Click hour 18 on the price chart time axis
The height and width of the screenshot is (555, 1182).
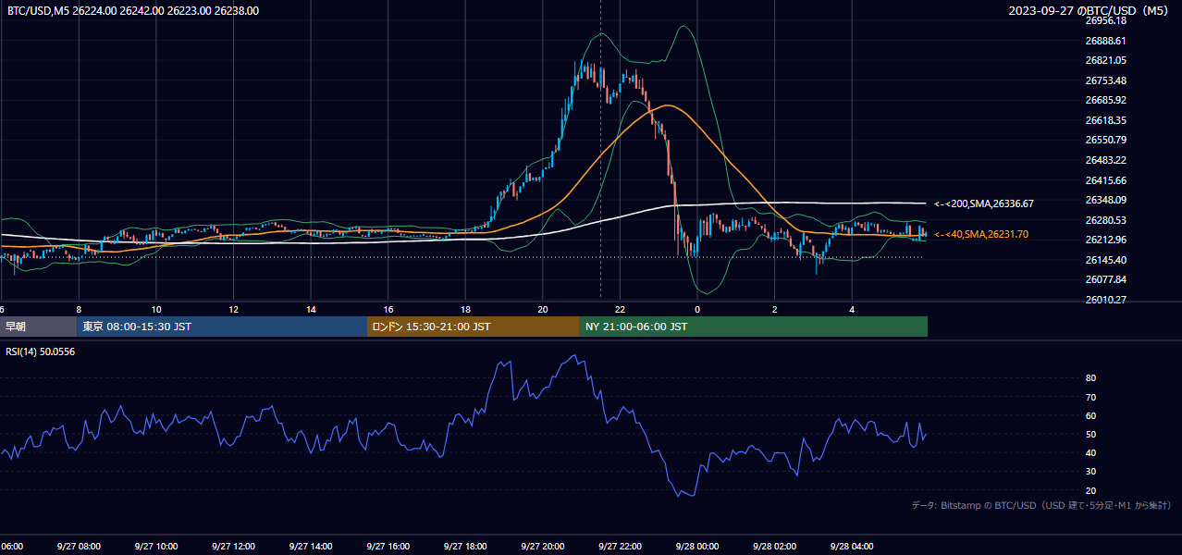[x=466, y=309]
